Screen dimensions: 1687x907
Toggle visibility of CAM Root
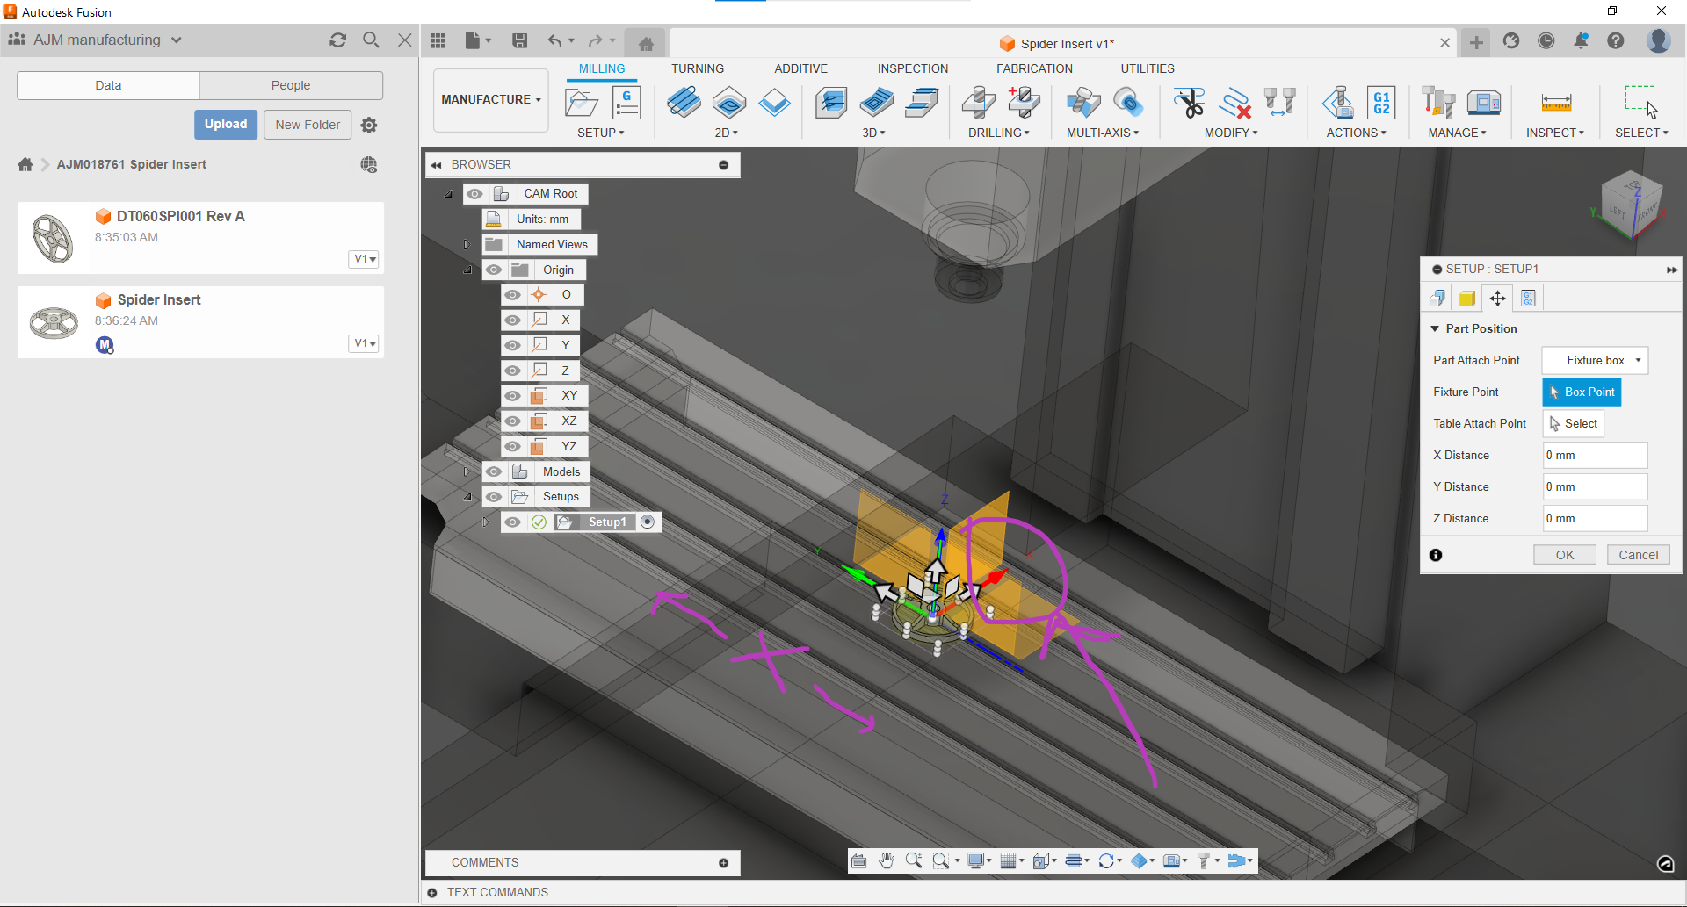tap(475, 194)
